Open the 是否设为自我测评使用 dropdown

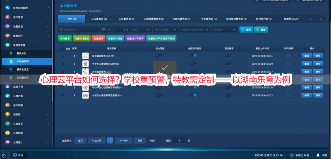pos(195,30)
